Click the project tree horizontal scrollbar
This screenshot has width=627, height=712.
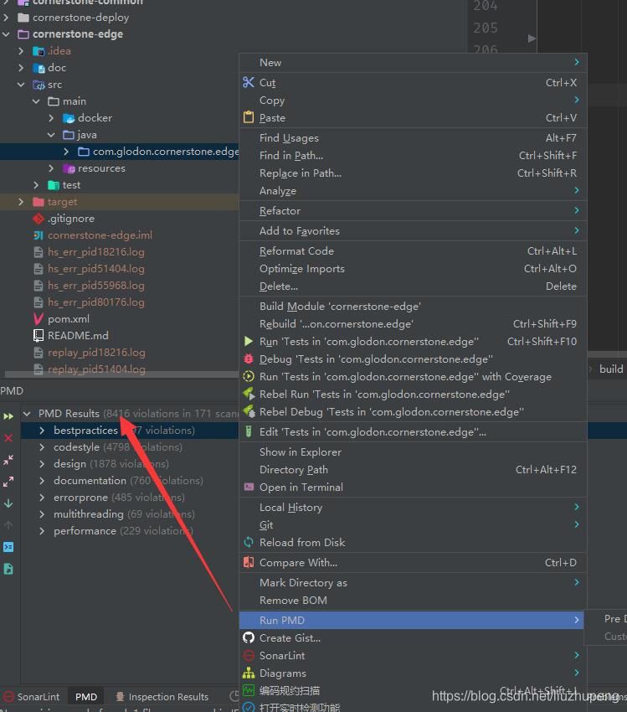tap(121, 374)
